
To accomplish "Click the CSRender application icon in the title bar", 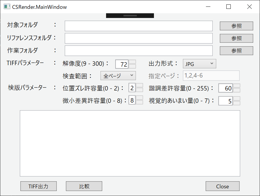I will 6,6.
